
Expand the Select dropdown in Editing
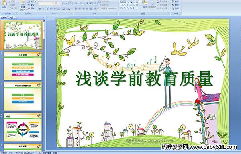pyautogui.click(x=176, y=8)
